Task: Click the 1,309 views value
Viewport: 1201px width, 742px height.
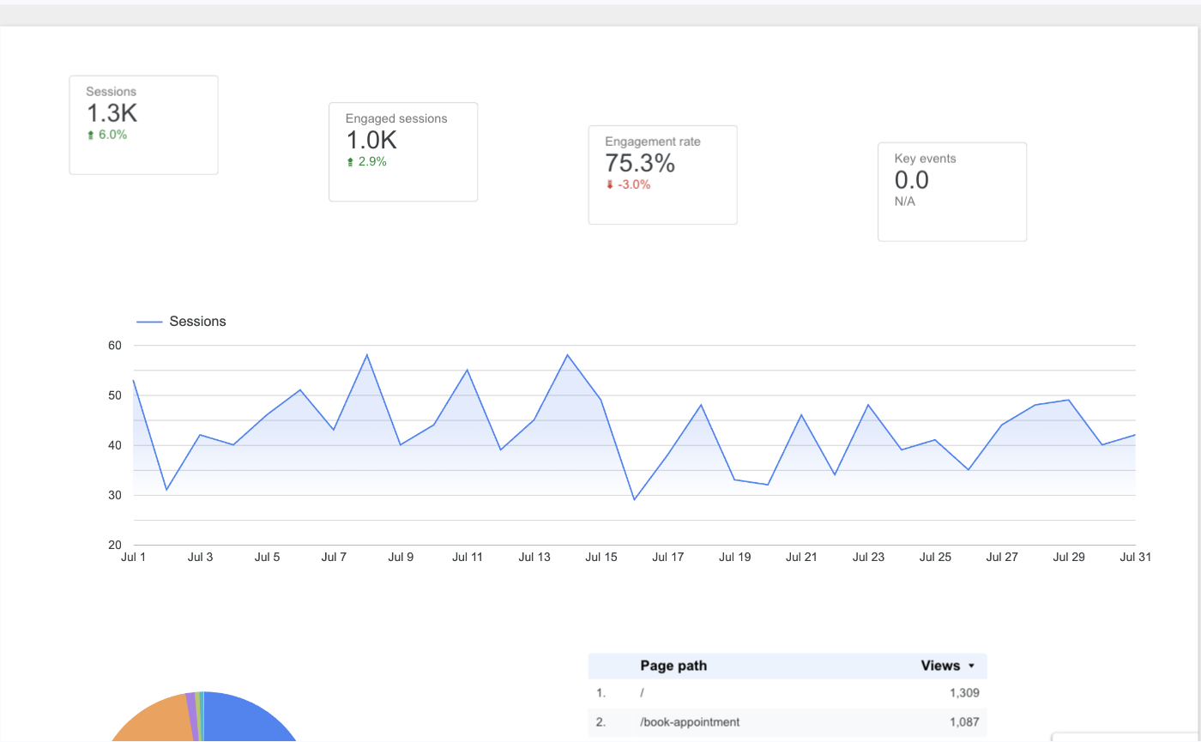Action: point(964,693)
